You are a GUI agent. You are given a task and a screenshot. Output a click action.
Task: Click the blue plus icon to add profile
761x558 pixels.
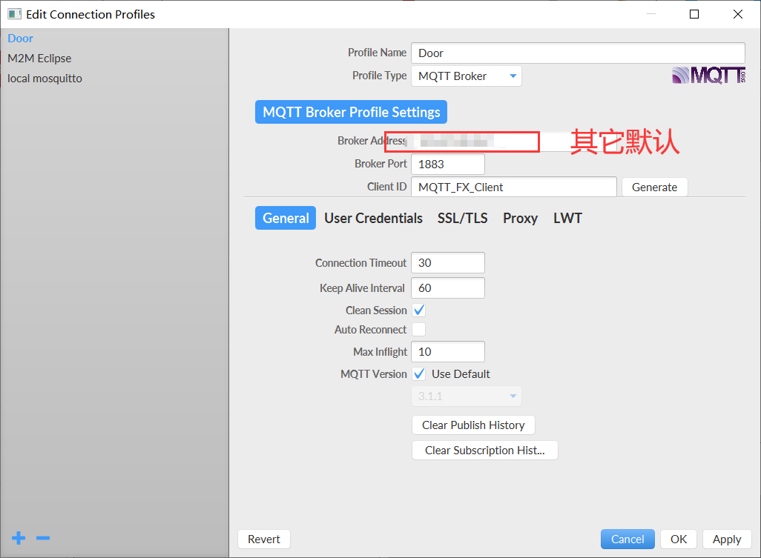[18, 538]
